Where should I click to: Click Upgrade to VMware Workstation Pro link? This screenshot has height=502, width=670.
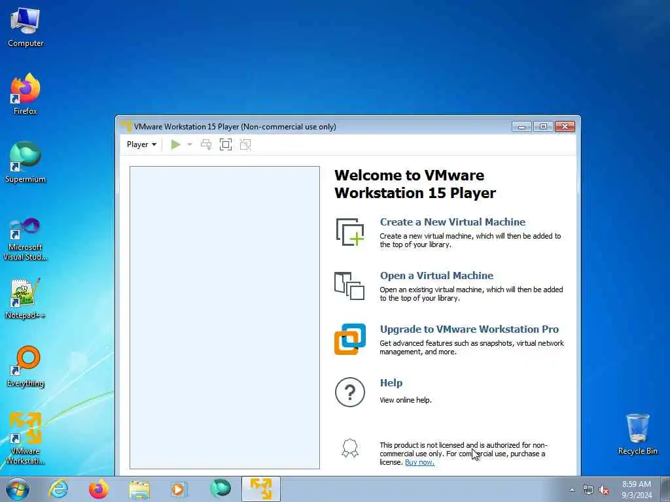[469, 329]
